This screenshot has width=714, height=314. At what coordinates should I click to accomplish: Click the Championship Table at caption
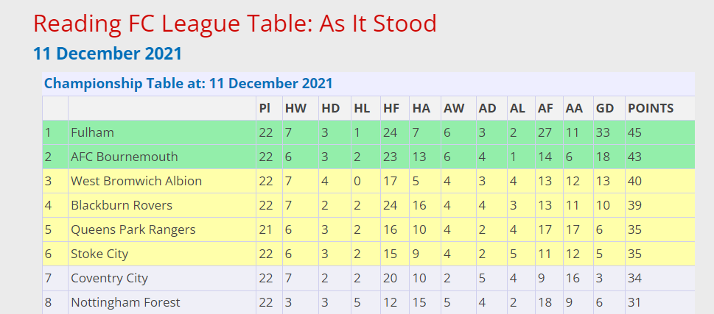point(188,84)
